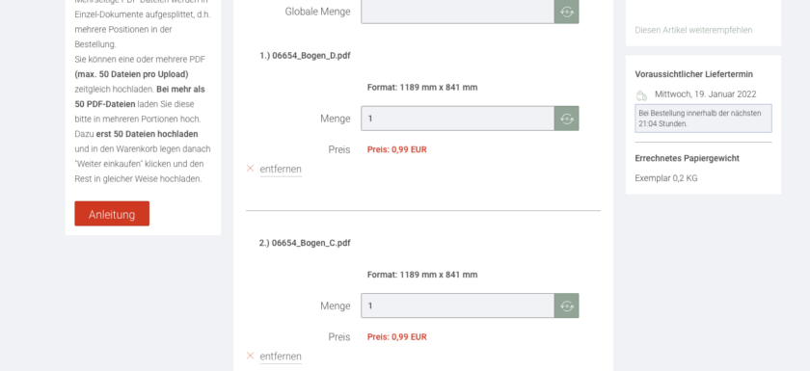
Task: Click Voraussichtlicher Liefertermin heading
Action: coord(693,74)
